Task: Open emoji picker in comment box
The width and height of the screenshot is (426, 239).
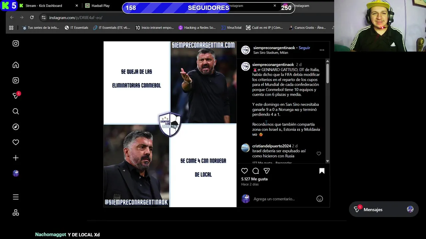Action: [319, 199]
